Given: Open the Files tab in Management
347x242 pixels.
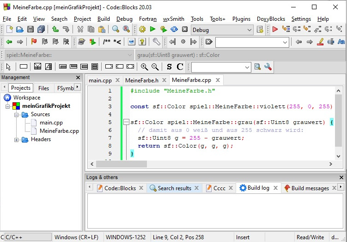Looking at the screenshot, I should click(x=43, y=88).
